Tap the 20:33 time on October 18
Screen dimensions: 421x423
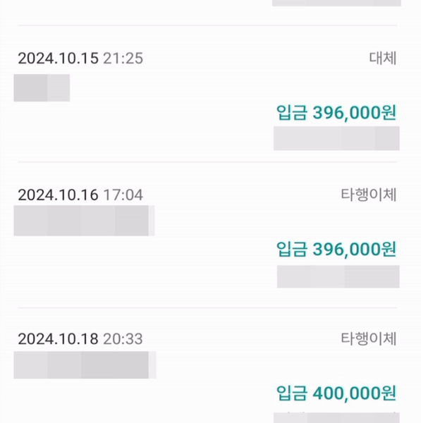123,339
